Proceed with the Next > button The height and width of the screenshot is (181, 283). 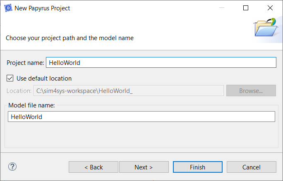144,167
